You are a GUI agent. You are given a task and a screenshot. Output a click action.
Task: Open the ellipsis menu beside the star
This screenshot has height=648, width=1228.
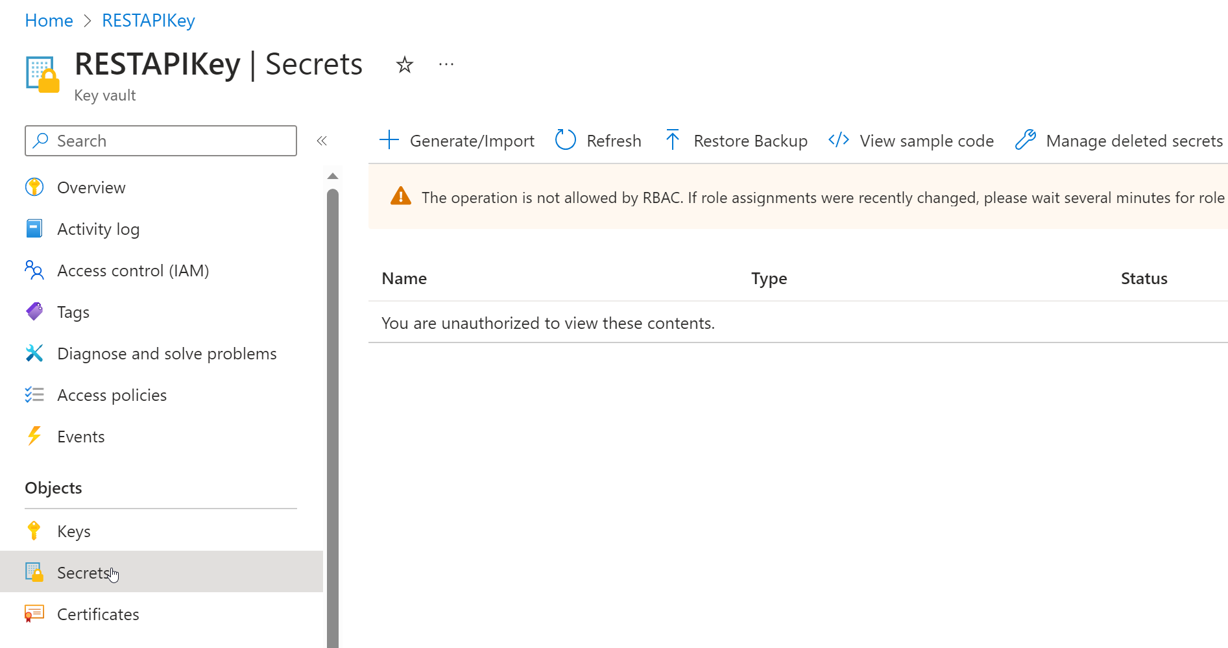pyautogui.click(x=445, y=64)
